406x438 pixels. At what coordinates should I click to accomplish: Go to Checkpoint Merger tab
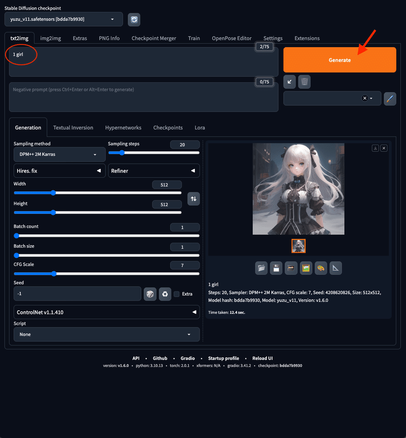click(154, 38)
